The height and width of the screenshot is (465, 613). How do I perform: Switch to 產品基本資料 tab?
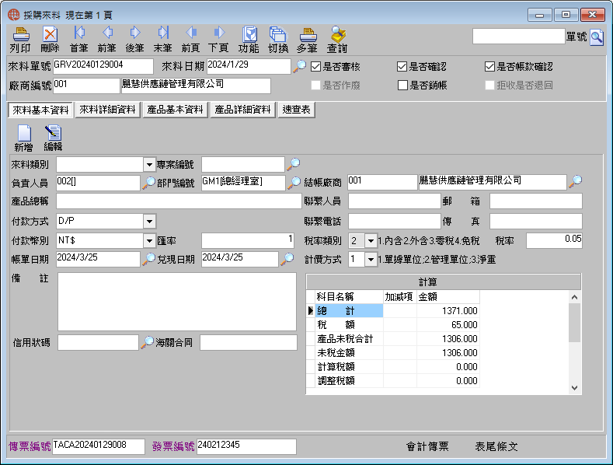click(175, 110)
